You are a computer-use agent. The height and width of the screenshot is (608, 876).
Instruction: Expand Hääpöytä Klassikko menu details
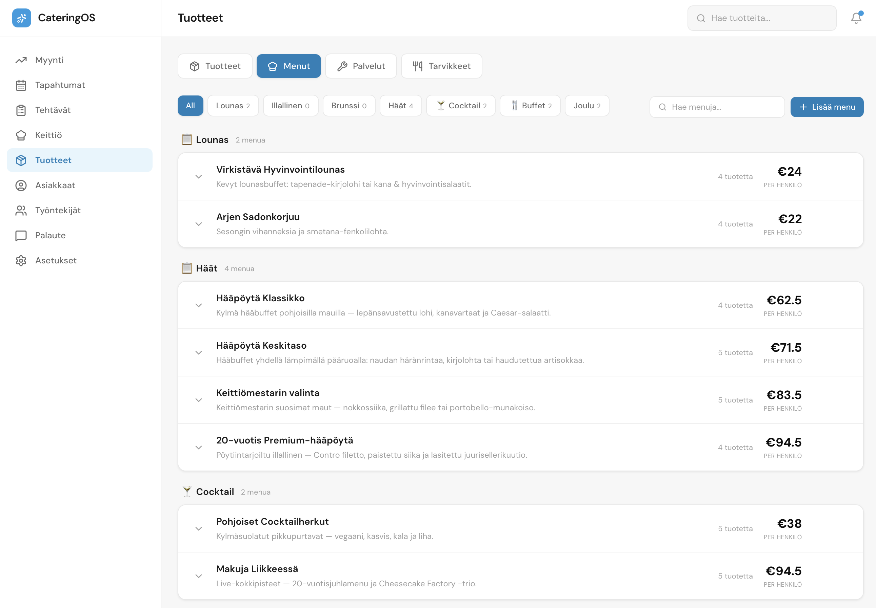coord(198,305)
